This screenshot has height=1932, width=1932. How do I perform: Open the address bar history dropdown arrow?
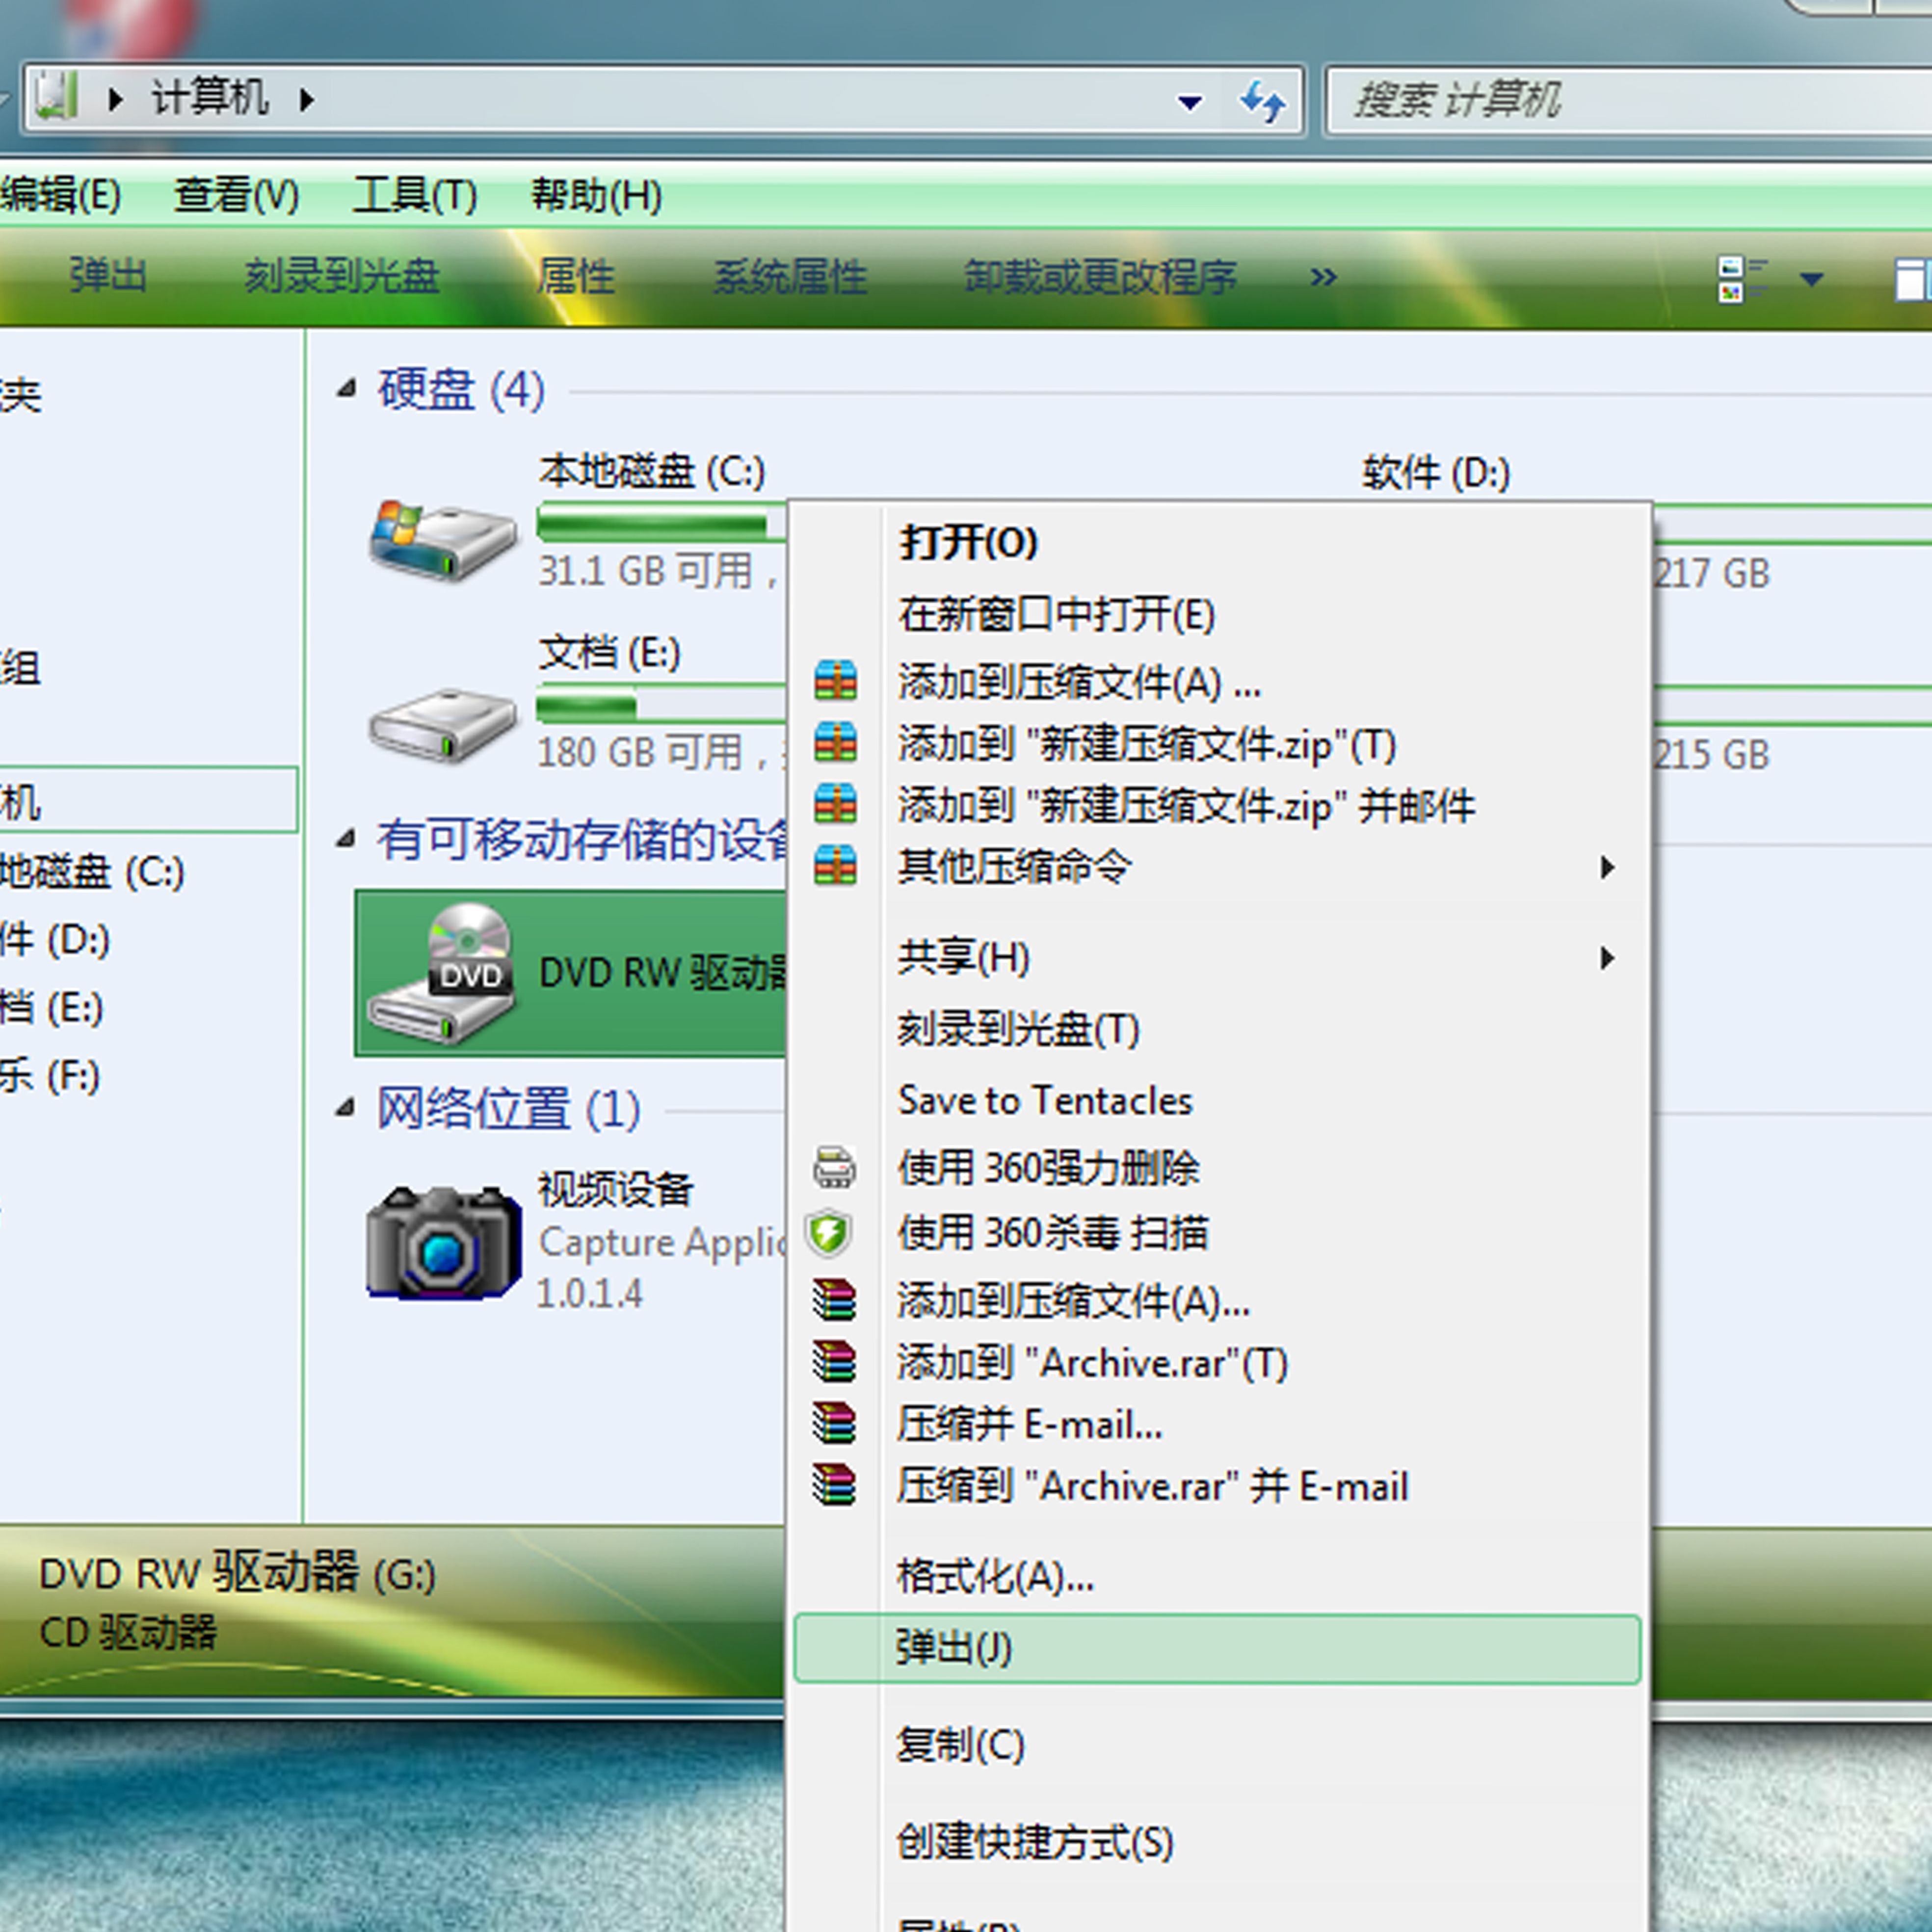tap(1189, 102)
